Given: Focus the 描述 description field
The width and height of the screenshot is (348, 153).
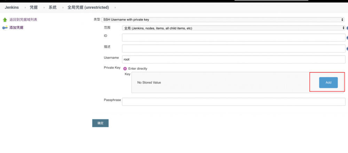Looking at the screenshot, I should point(234,48).
